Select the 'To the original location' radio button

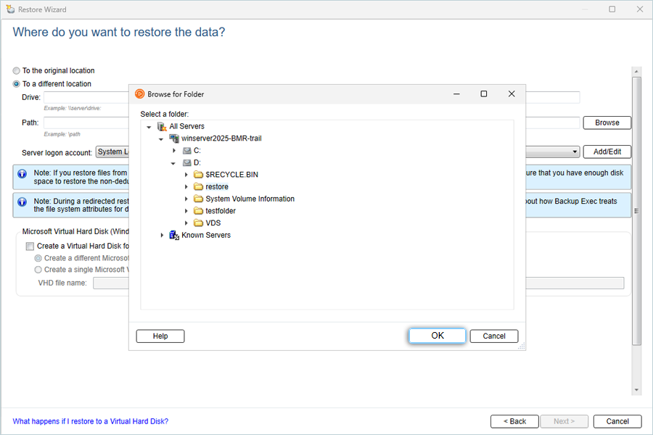pos(16,71)
